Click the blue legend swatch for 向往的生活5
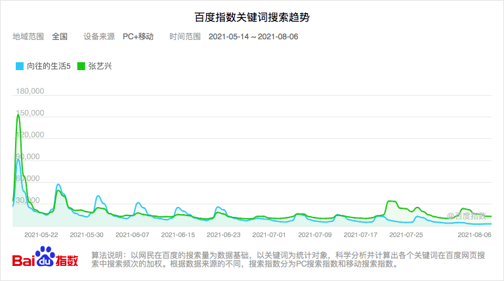Screen dimensions: 504x281 [20, 66]
